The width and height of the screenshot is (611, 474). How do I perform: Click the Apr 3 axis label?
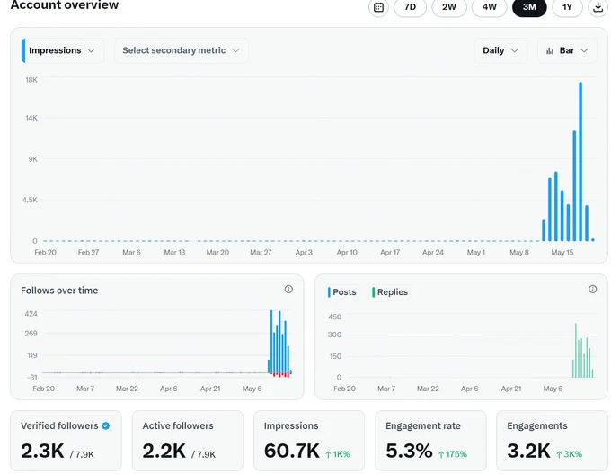[x=304, y=253]
